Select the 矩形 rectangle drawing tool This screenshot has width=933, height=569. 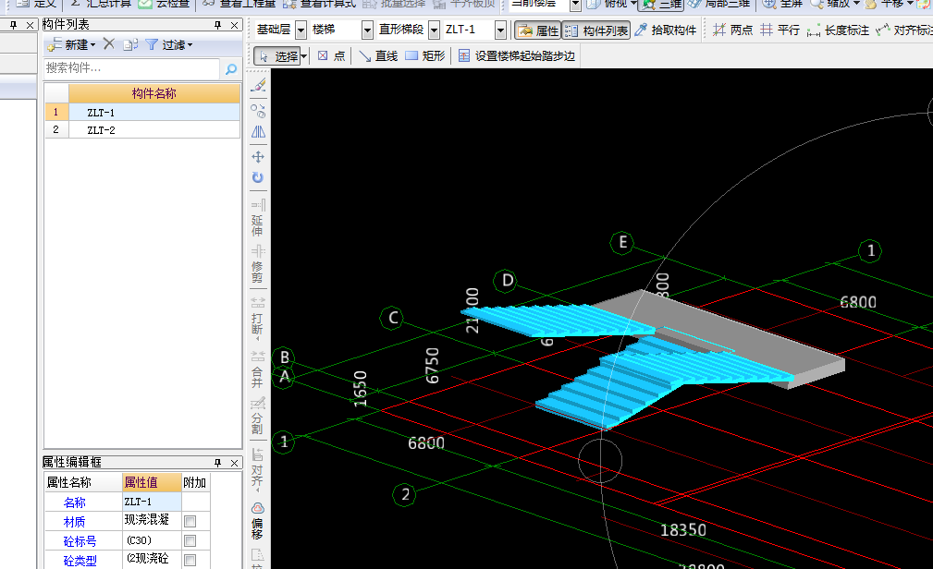pyautogui.click(x=424, y=56)
